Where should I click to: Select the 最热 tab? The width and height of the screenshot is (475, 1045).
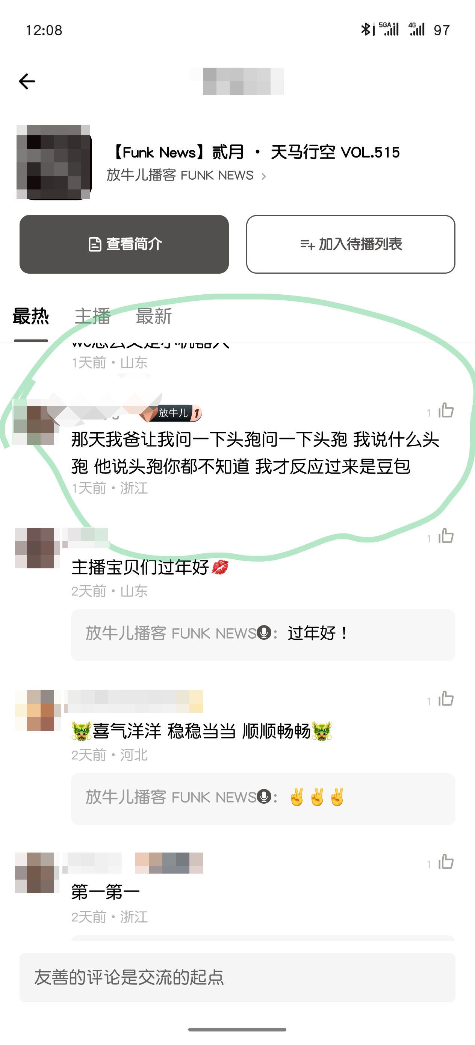tap(31, 317)
